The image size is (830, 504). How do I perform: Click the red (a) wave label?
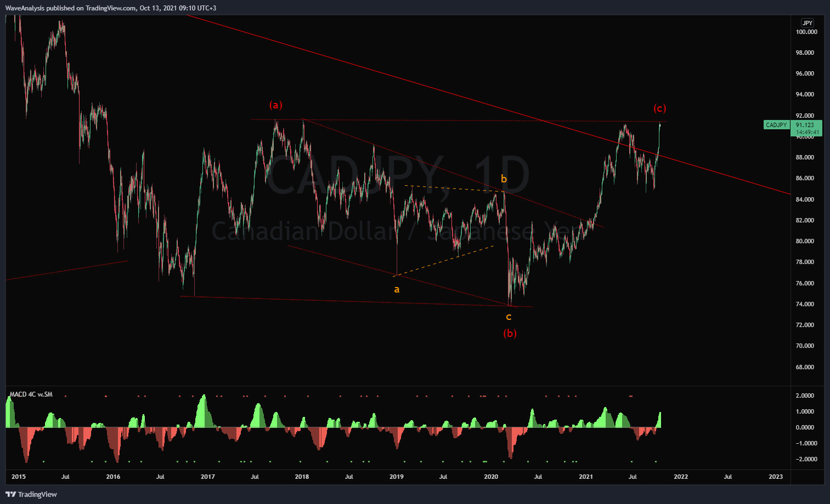coord(276,105)
